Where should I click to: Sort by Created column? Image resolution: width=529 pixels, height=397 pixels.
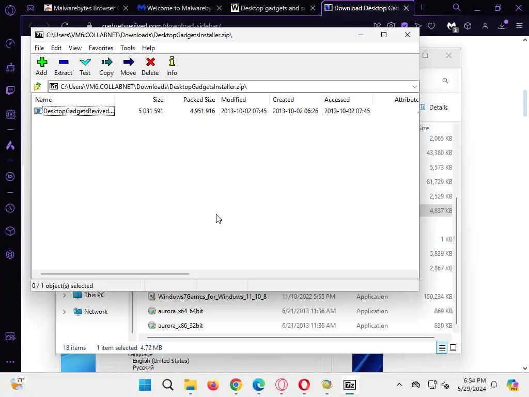(295, 100)
